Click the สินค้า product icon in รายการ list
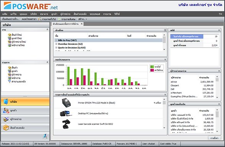The width and height of the screenshot is (225, 147). coord(10,67)
